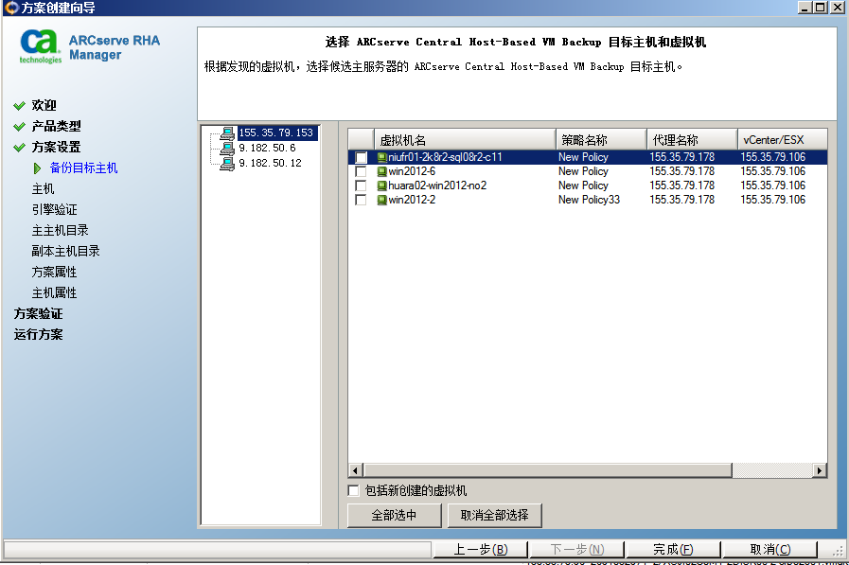849x565 pixels.
Task: Click VM icon beside huara02-win2012-no2
Action: pos(381,185)
